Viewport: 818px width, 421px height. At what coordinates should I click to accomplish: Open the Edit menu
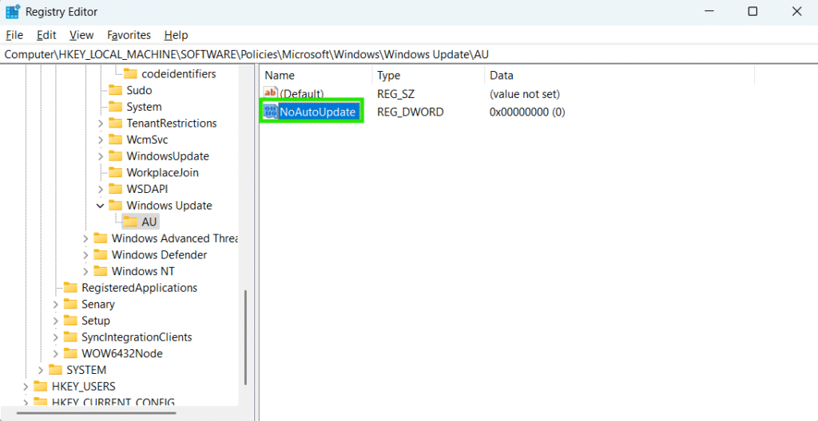(x=46, y=35)
